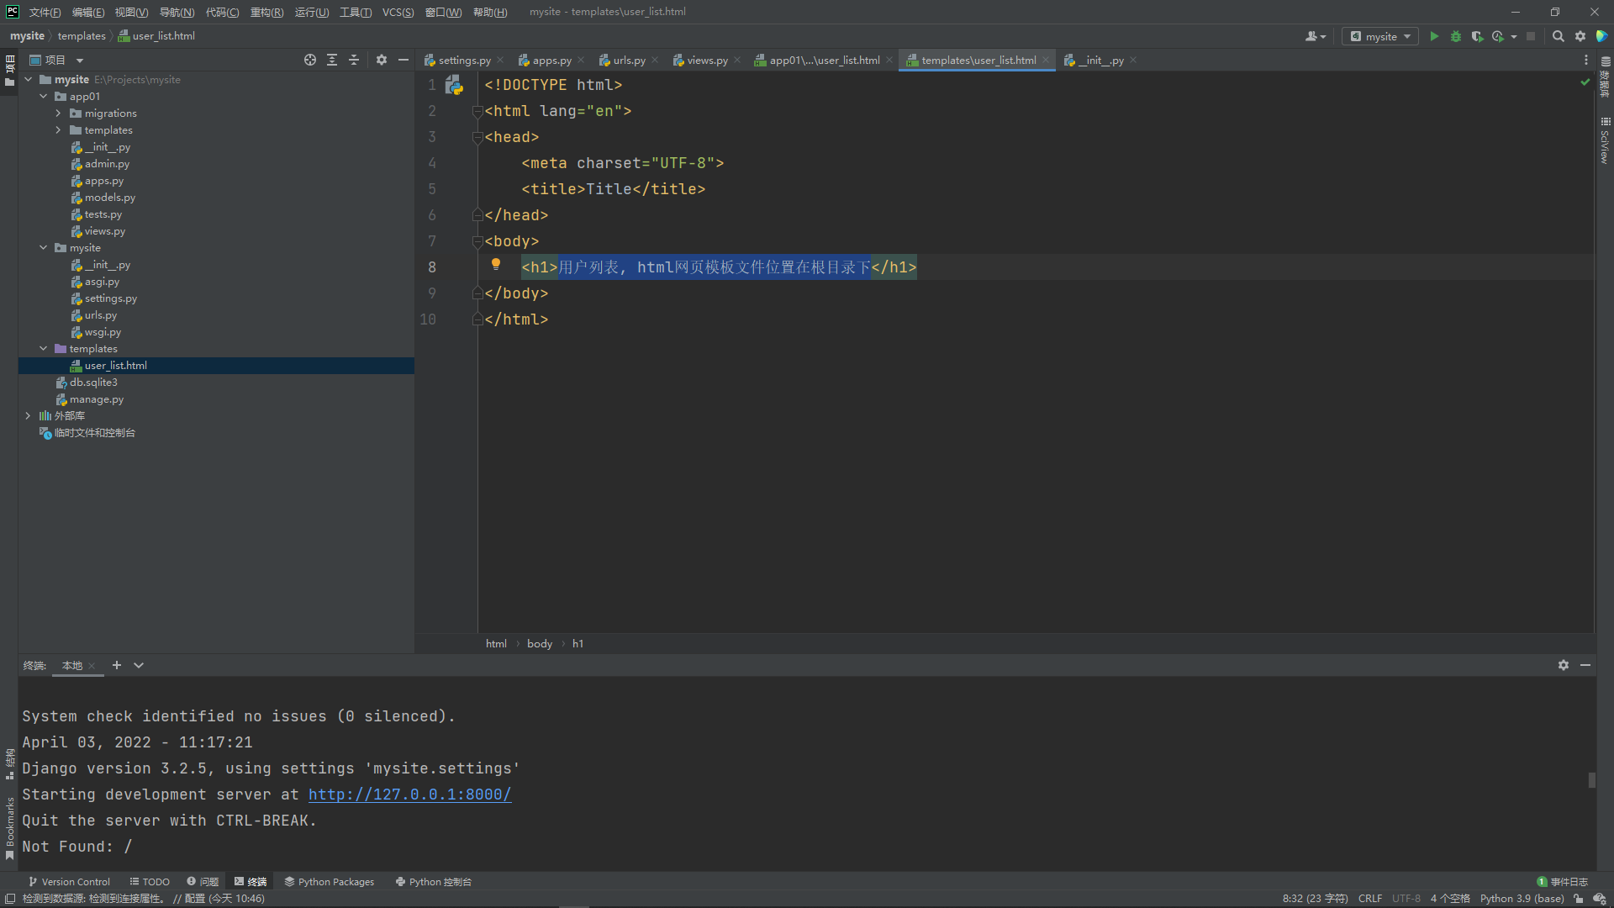1614x908 pixels.
Task: Expand the migrations folder
Action: click(x=59, y=113)
